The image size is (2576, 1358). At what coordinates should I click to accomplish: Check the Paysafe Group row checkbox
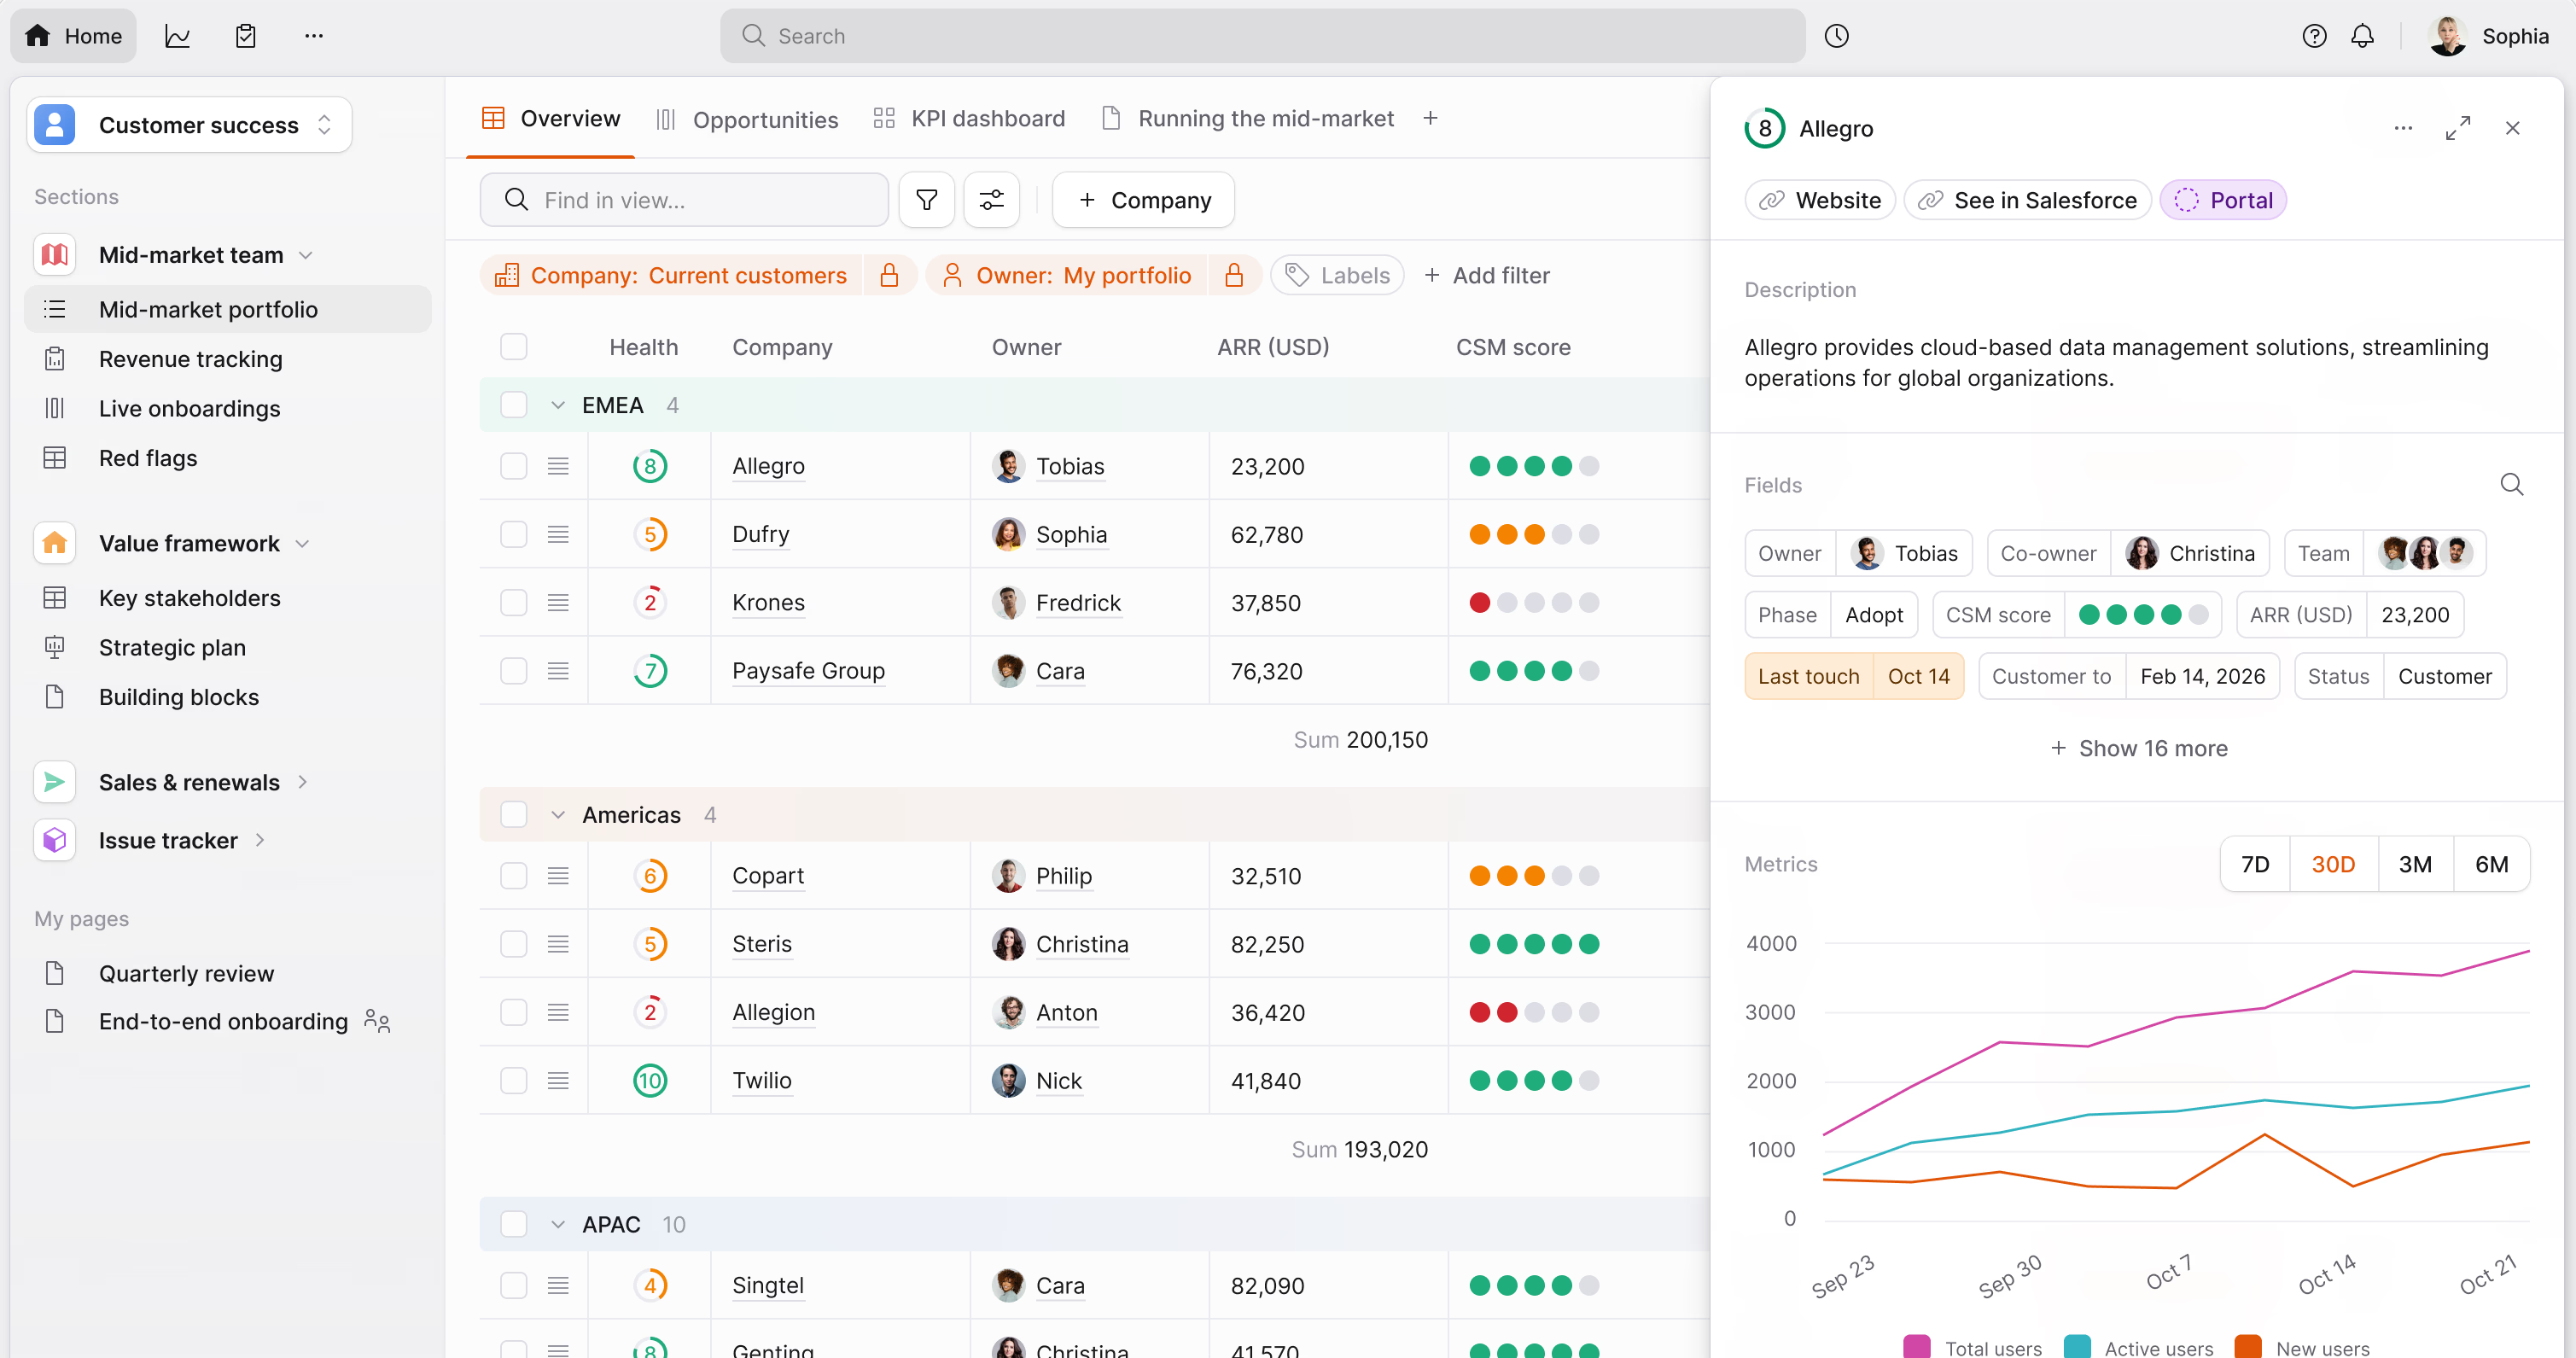click(513, 670)
